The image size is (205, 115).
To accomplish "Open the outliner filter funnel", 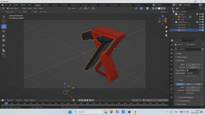I will [201, 8].
